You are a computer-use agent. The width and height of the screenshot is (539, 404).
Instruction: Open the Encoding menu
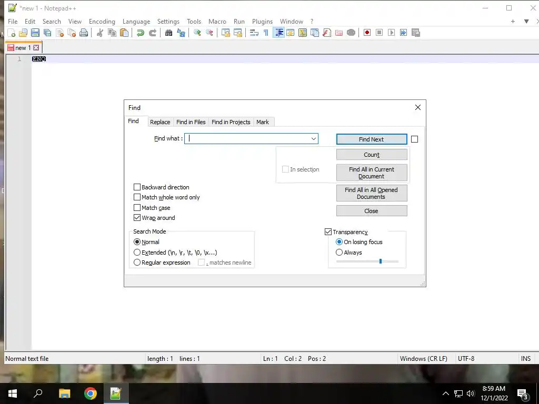pyautogui.click(x=102, y=21)
